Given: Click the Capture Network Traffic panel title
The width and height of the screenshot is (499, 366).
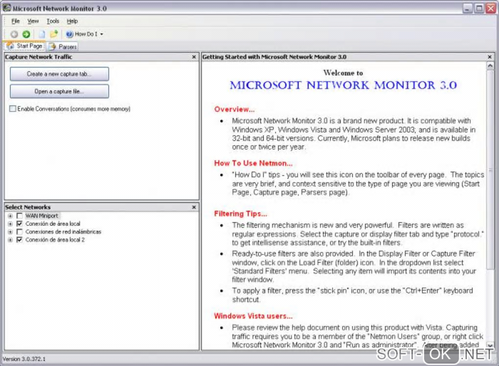Looking at the screenshot, I should (x=39, y=57).
